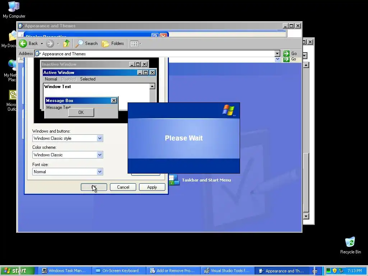Open Windows and buttons style dropdown
The image size is (368, 276).
pyautogui.click(x=100, y=138)
